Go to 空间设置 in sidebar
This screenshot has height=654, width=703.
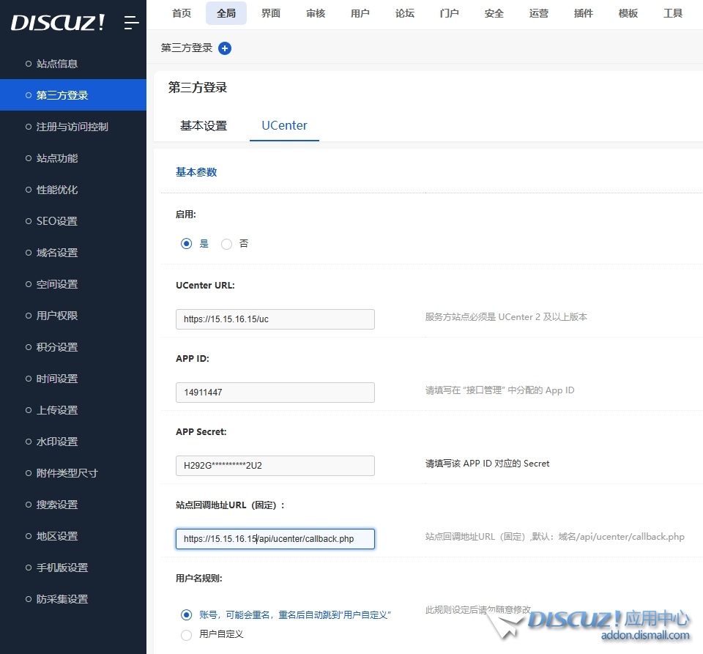point(73,284)
